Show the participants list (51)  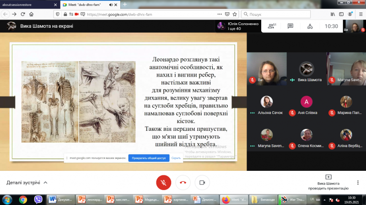[272, 26]
